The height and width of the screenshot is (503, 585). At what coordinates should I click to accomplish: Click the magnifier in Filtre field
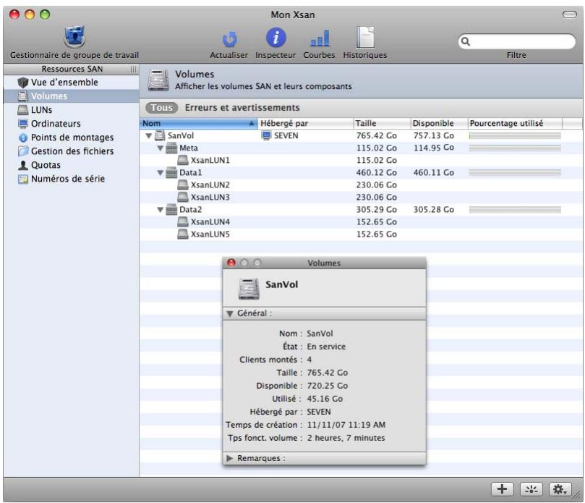click(x=466, y=41)
